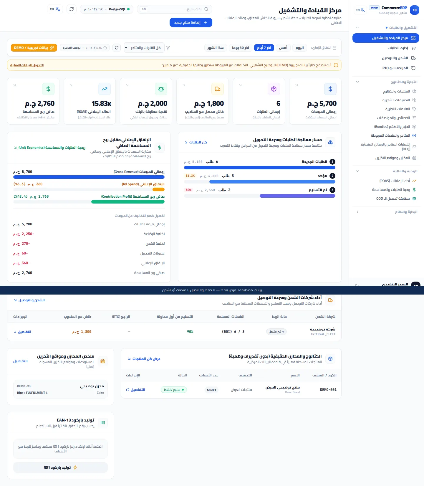This screenshot has width=424, height=486.
Task: Click cube icon in الكتالوج والمخازن panel
Action: (330, 359)
